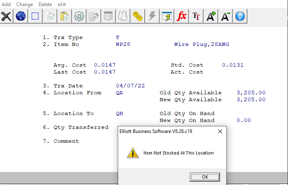288x185 pixels.
Task: Click the Location From value QA
Action: click(x=119, y=93)
